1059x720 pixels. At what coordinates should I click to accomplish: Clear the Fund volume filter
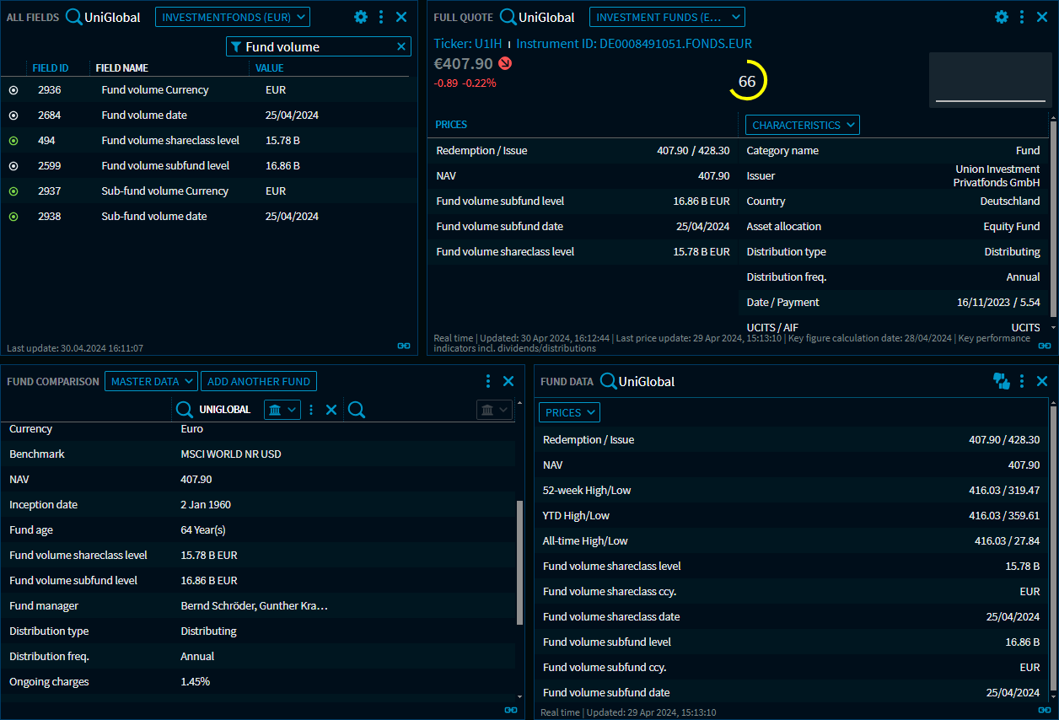[401, 47]
